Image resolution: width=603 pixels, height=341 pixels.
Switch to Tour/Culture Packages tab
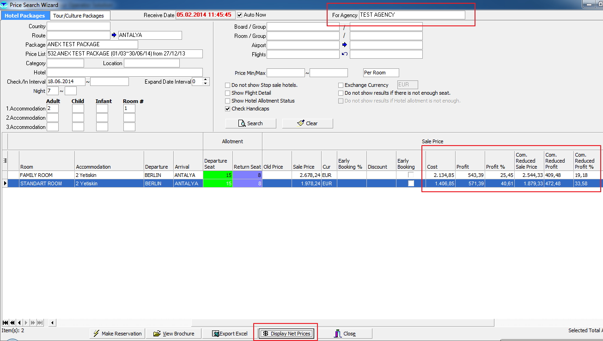pos(79,16)
